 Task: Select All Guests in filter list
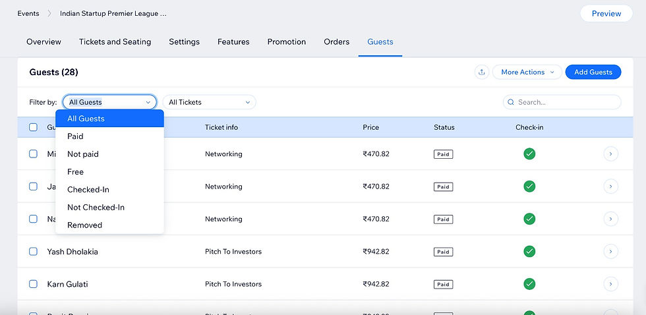109,119
